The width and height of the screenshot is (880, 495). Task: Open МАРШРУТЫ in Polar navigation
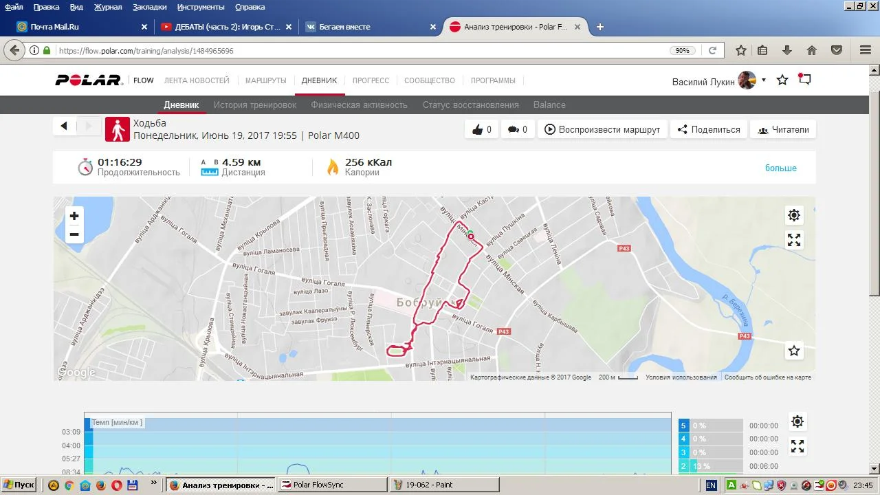tap(265, 80)
